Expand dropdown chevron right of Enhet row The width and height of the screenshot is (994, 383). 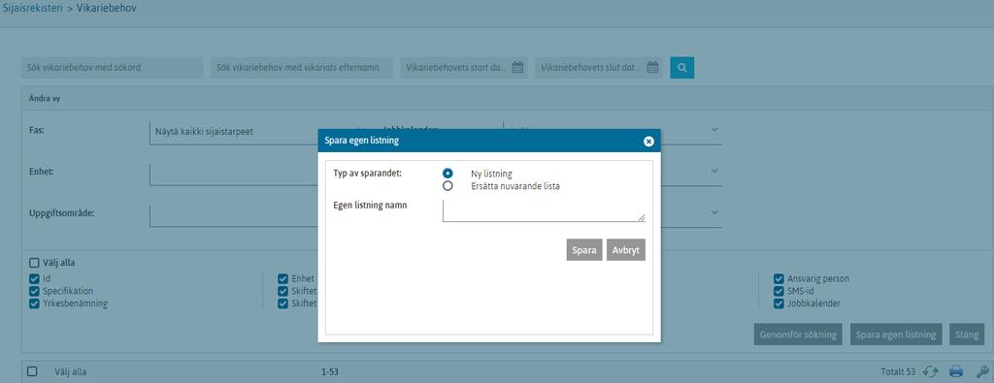714,171
